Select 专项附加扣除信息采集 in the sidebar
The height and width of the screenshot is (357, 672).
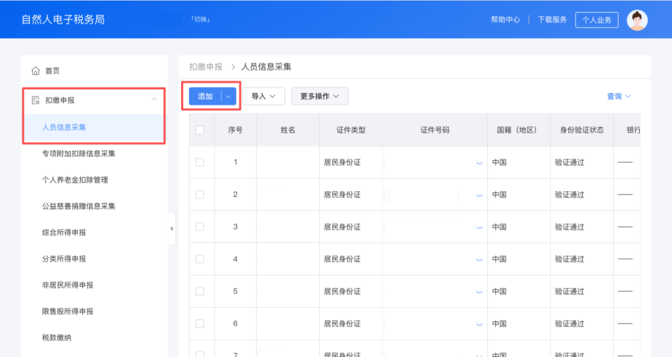pos(78,154)
